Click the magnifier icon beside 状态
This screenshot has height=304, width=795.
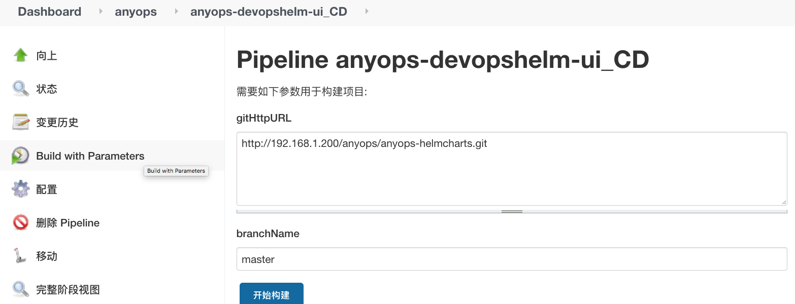pos(20,89)
